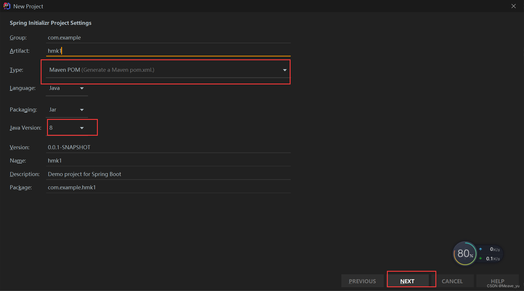Click the HELP button

coord(497,281)
